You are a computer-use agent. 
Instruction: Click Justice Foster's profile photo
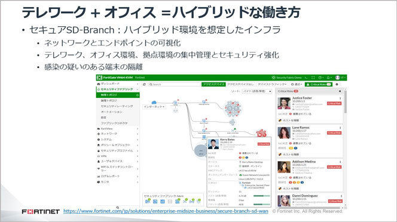(284, 103)
